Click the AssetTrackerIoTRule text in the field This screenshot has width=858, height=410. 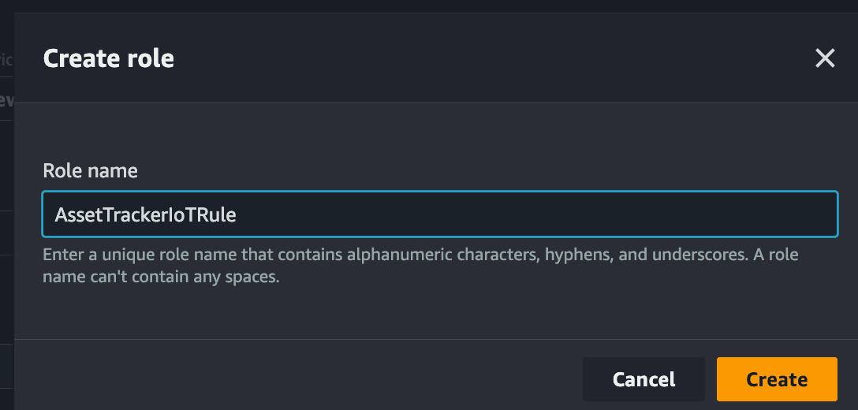point(146,214)
